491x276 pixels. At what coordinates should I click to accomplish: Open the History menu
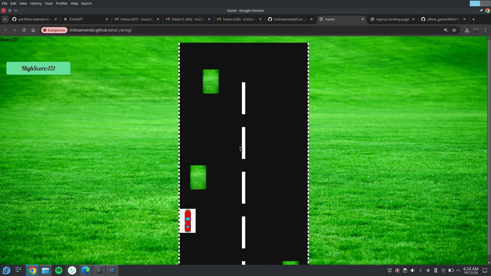click(36, 3)
